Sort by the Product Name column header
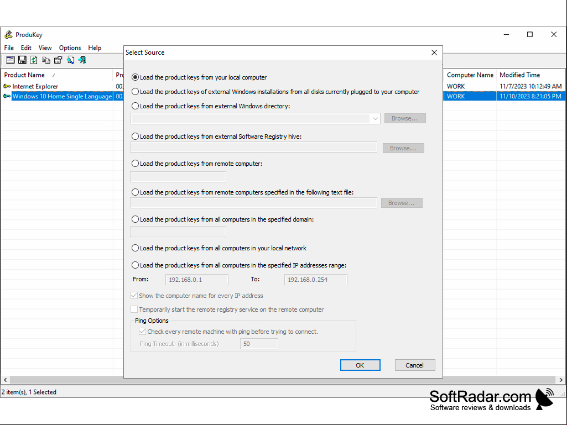Viewport: 567px width, 425px height. (x=57, y=75)
